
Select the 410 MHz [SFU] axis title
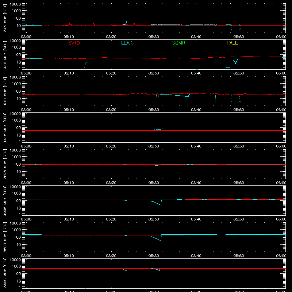tap(5, 54)
